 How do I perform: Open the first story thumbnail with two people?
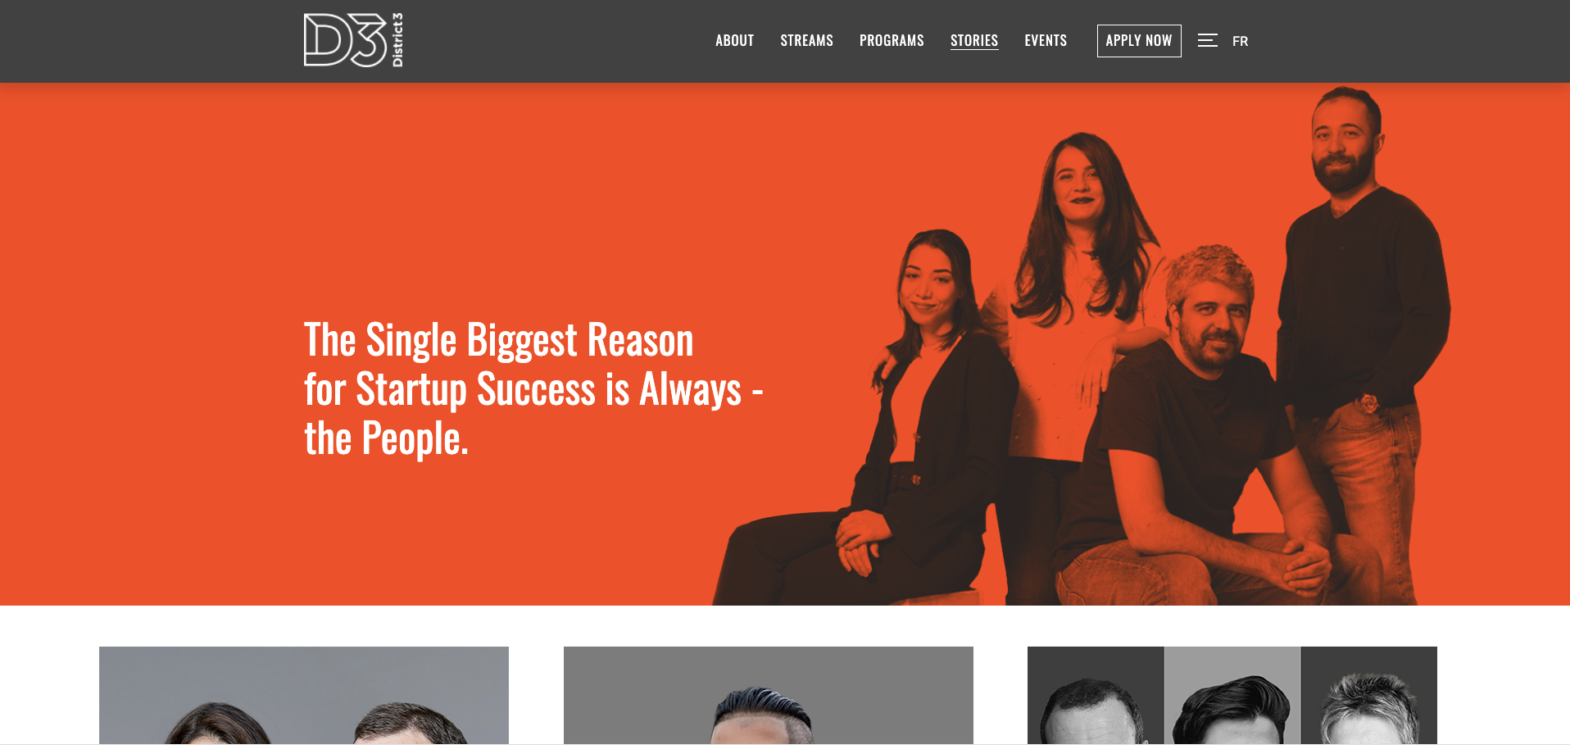pyautogui.click(x=304, y=695)
